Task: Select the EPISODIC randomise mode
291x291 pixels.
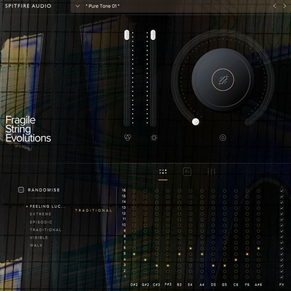Action: pos(41,222)
